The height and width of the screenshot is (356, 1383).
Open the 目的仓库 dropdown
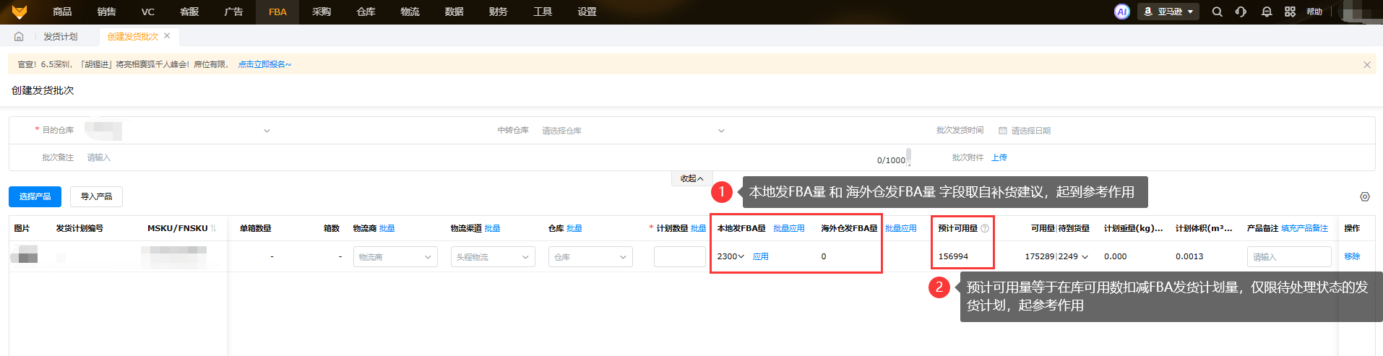coord(177,131)
